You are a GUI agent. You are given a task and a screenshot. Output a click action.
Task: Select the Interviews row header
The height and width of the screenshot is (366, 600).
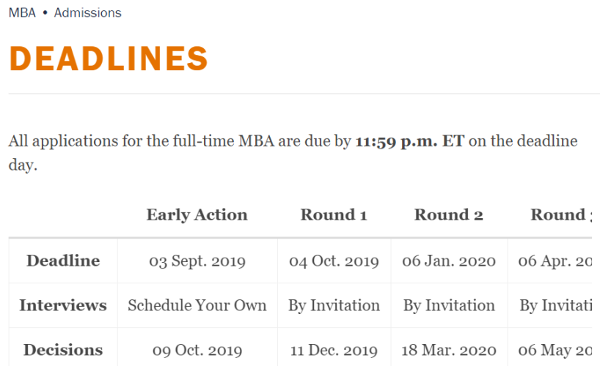pos(63,305)
